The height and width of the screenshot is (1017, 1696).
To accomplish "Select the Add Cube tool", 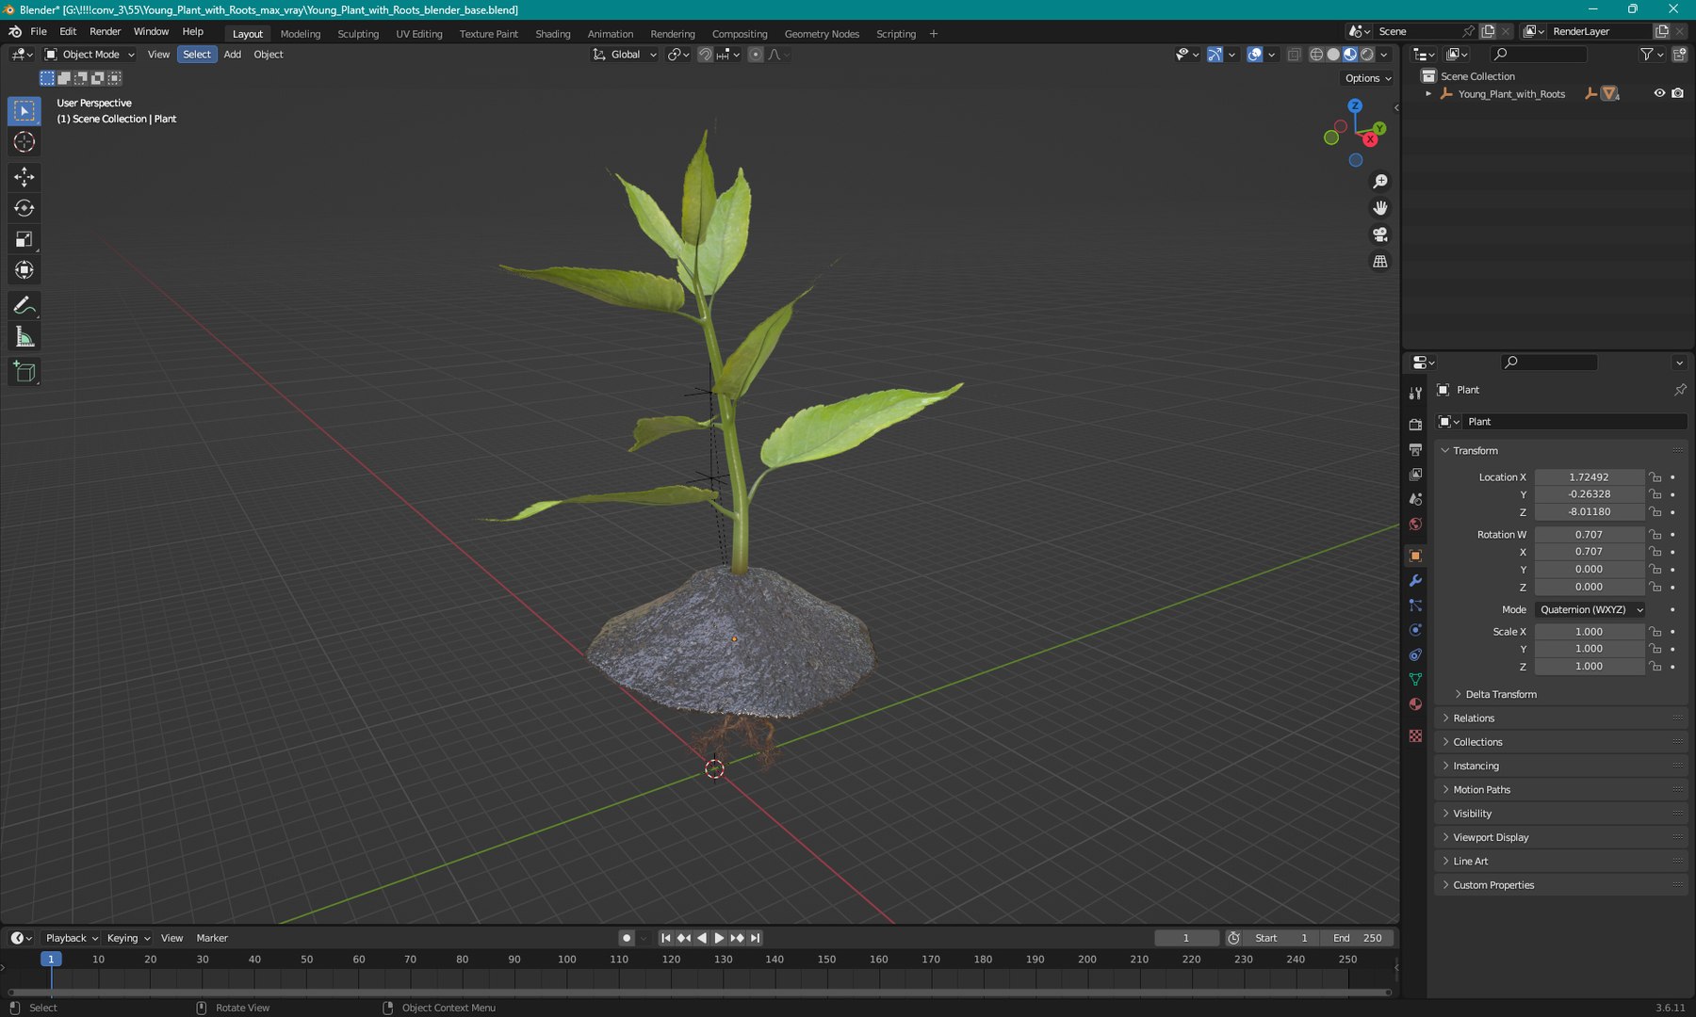I will pyautogui.click(x=24, y=373).
